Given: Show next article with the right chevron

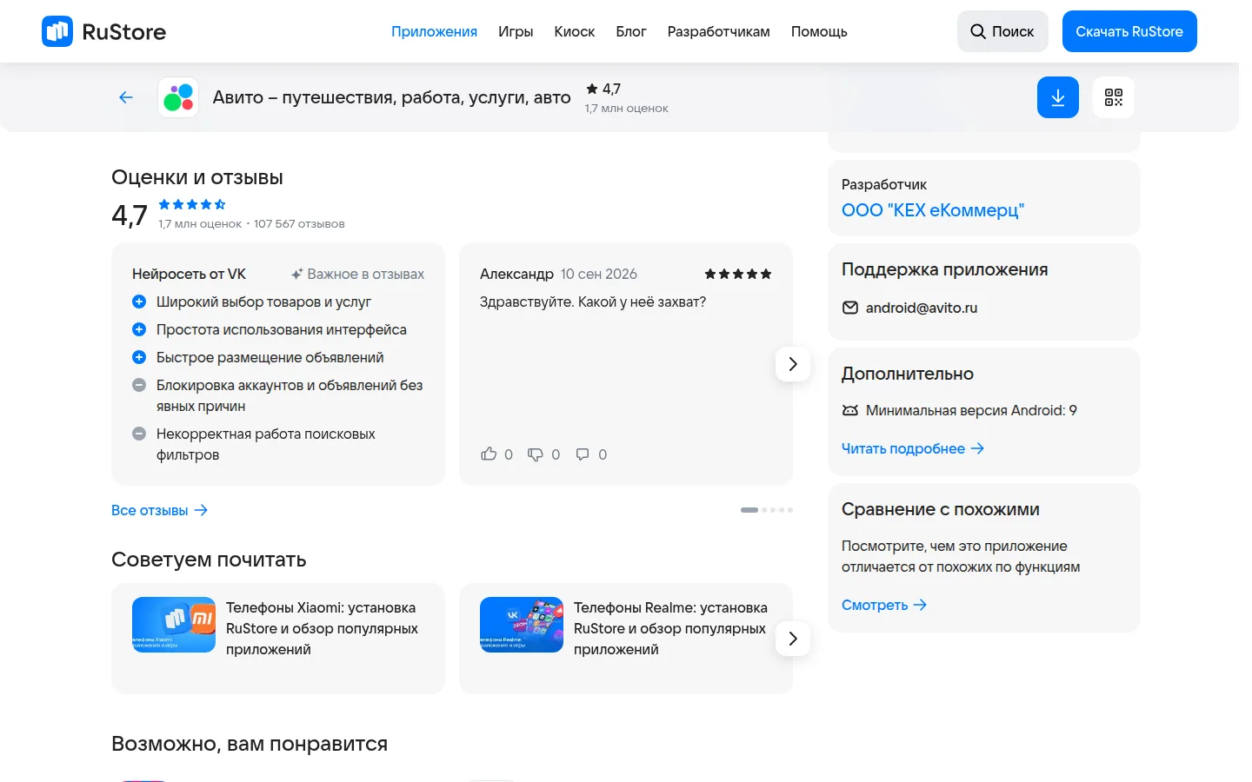Looking at the screenshot, I should point(793,639).
